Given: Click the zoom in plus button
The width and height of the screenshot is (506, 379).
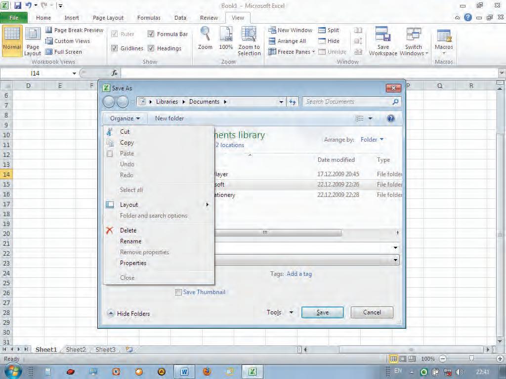Looking at the screenshot, I should click(x=500, y=358).
